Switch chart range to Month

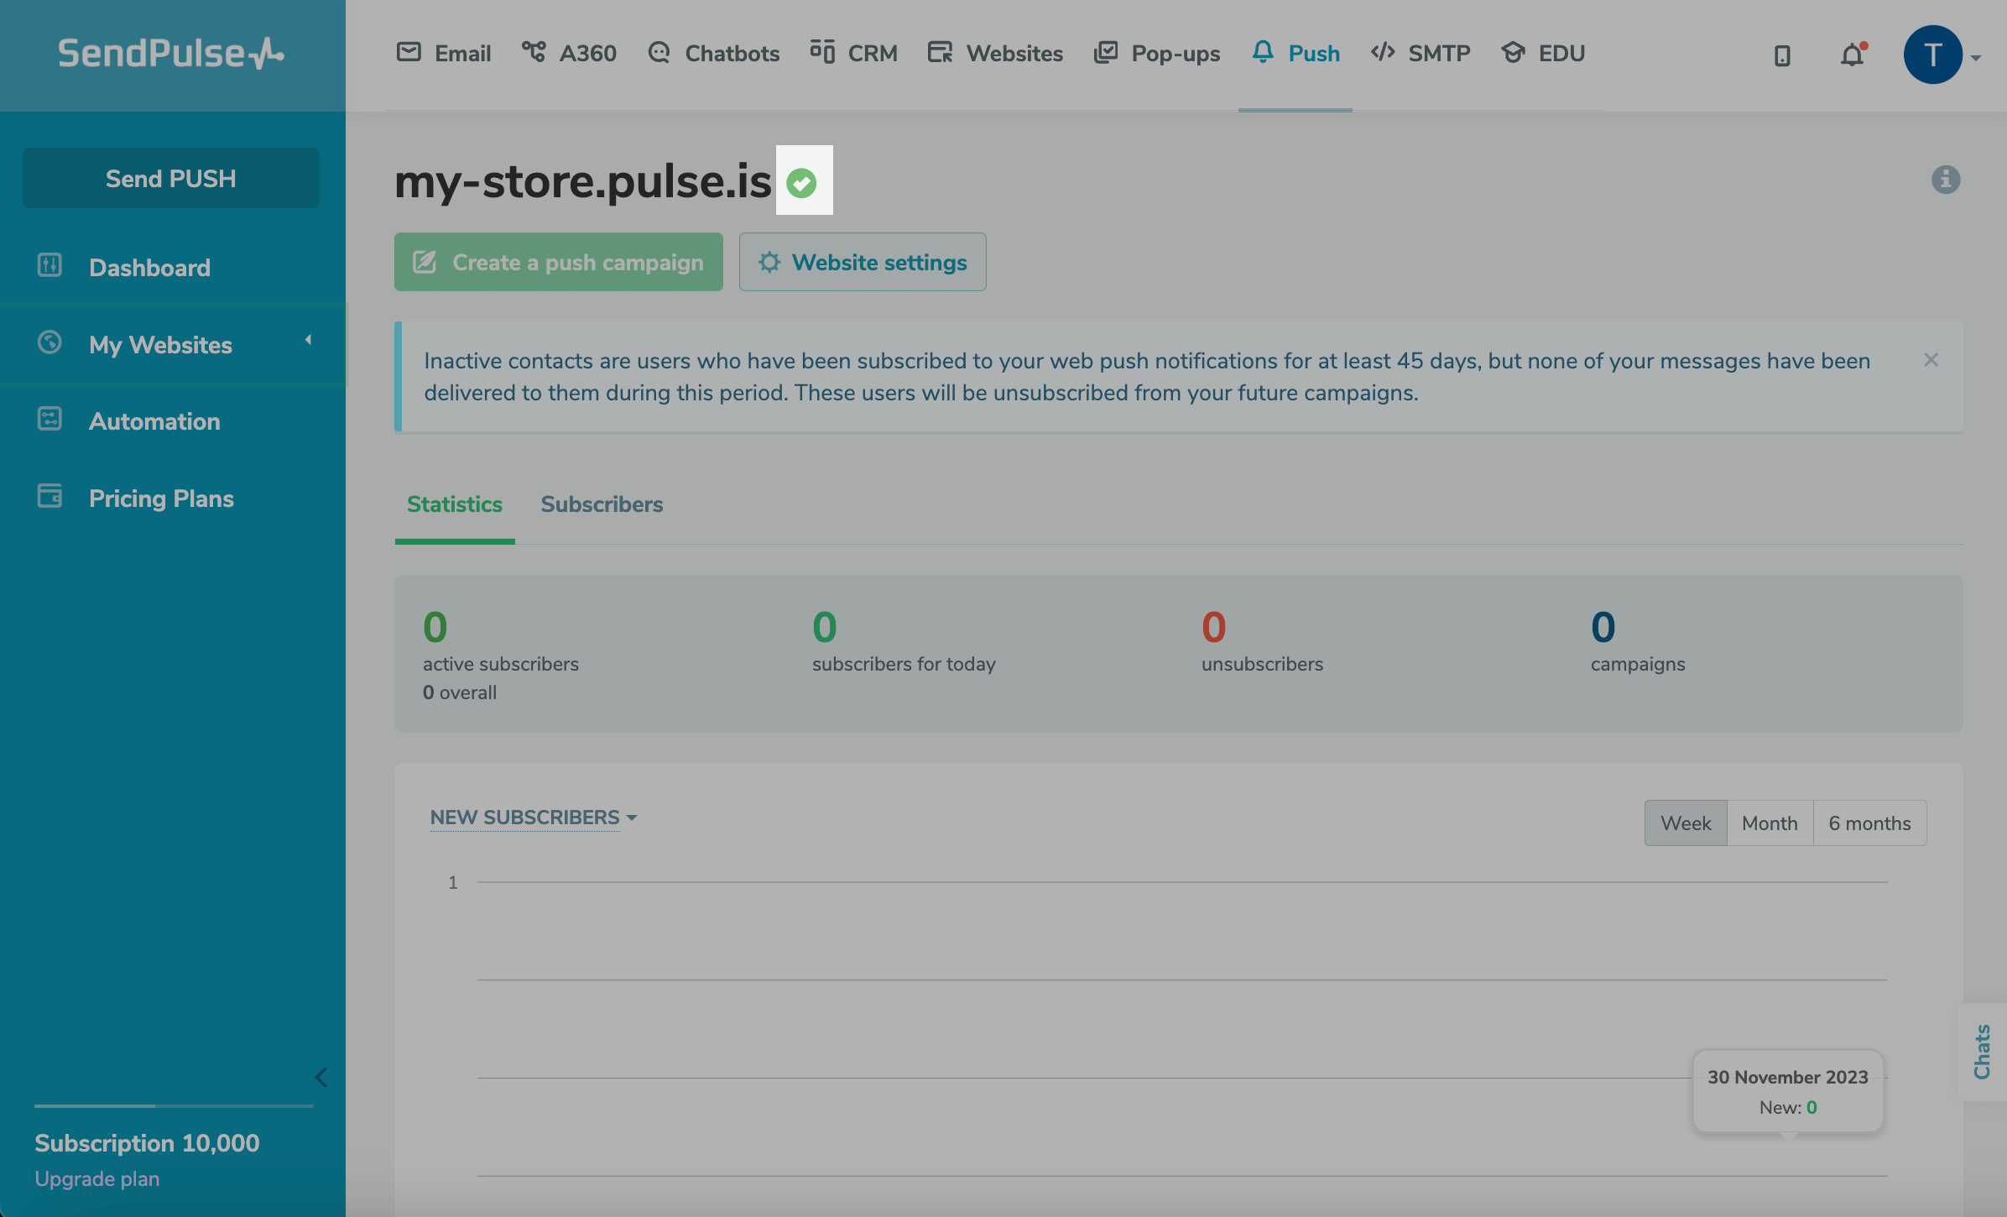coord(1770,823)
